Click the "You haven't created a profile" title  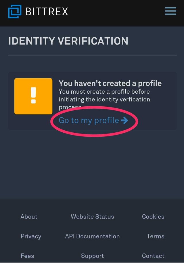(110, 83)
